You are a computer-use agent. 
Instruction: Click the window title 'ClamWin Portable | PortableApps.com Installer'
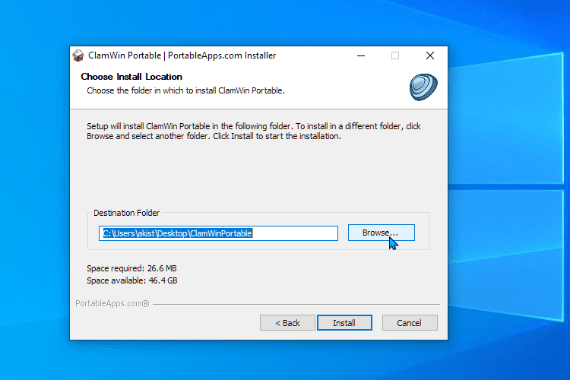(x=182, y=55)
